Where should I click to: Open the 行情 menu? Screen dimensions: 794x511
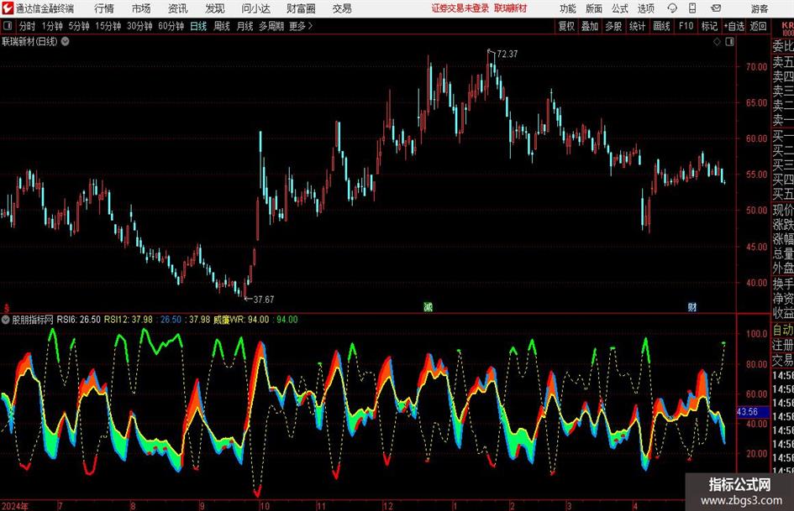[x=104, y=8]
